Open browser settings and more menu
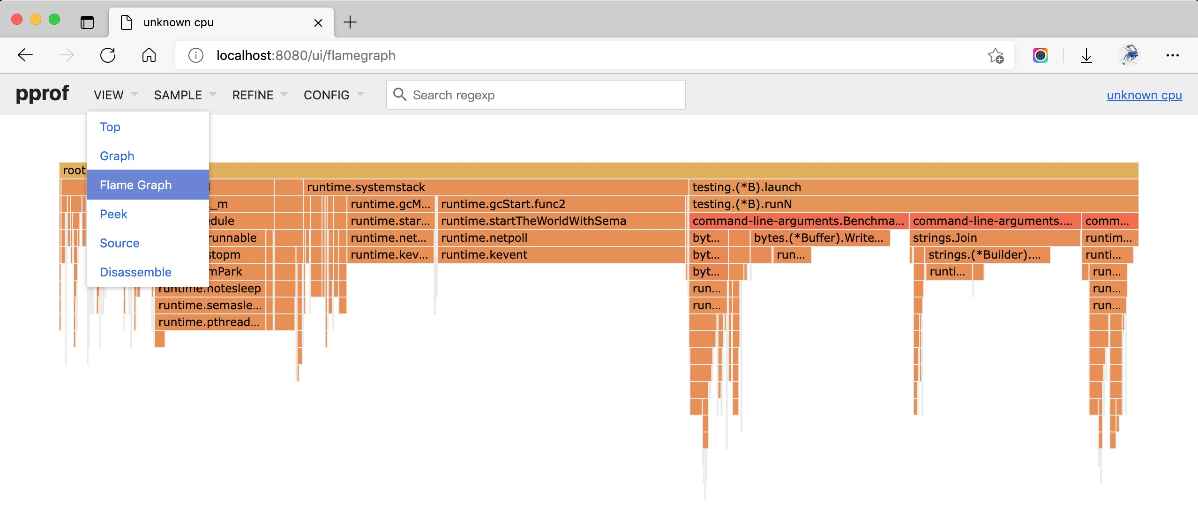The width and height of the screenshot is (1198, 506). pyautogui.click(x=1172, y=55)
